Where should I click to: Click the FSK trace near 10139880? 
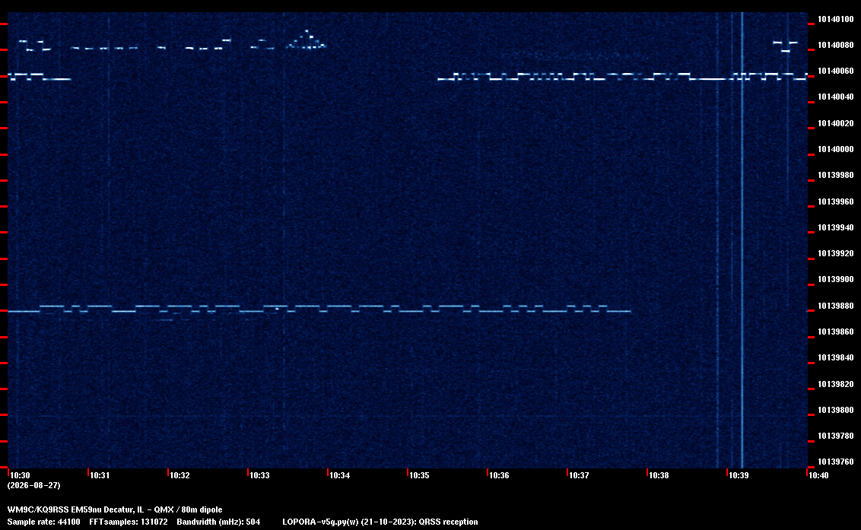(x=319, y=309)
